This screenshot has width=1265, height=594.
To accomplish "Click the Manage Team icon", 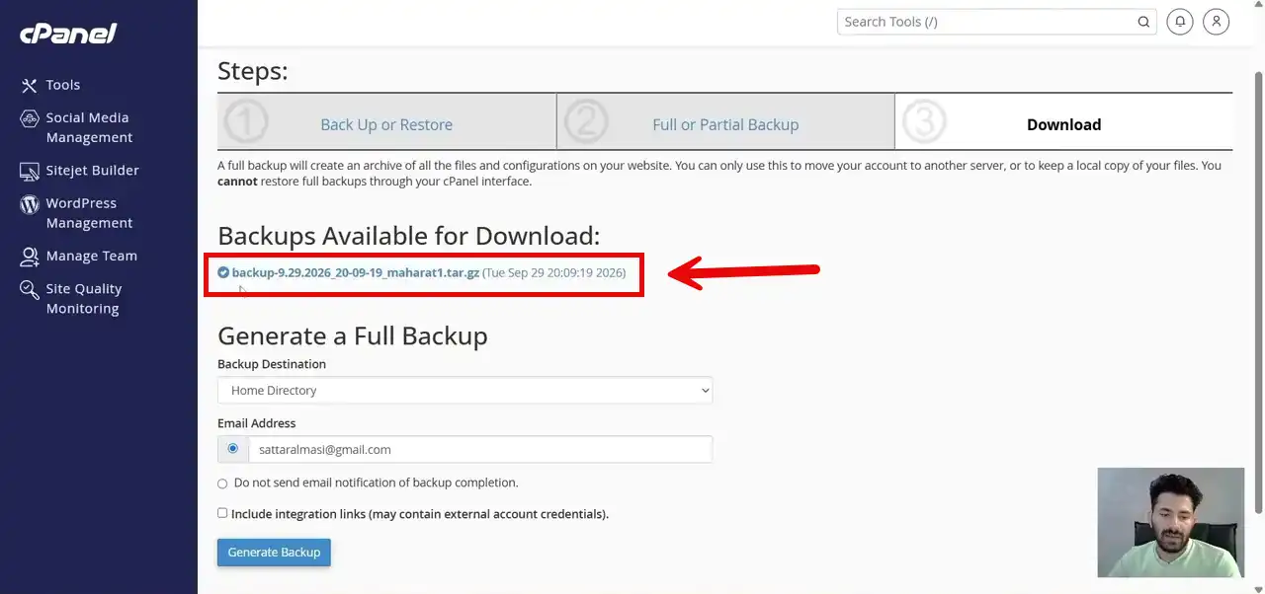I will coord(30,257).
